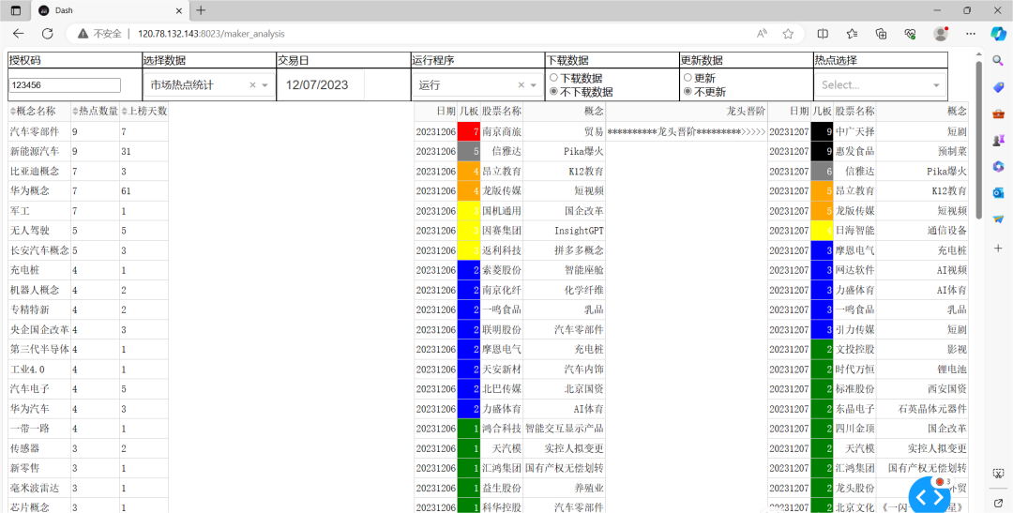Reload the Dash page

click(47, 34)
